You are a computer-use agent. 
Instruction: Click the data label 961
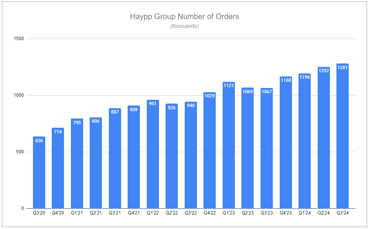pyautogui.click(x=153, y=103)
